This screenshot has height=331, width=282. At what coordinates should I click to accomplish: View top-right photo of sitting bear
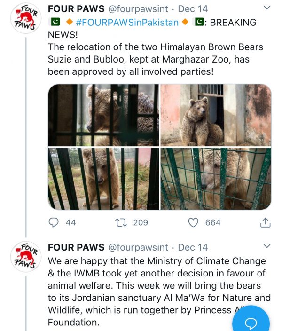(x=216, y=115)
